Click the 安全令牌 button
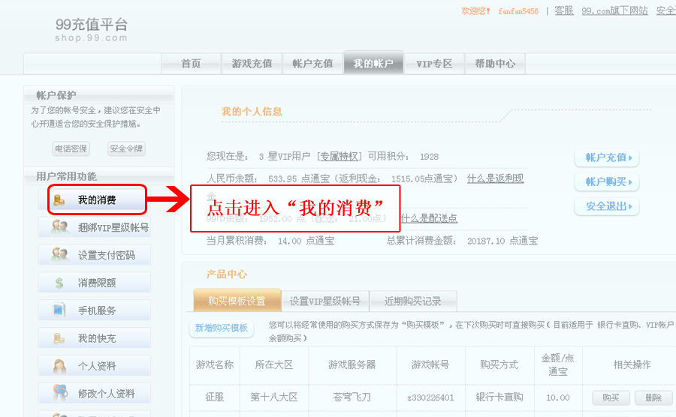Image resolution: width=676 pixels, height=417 pixels. (x=126, y=148)
